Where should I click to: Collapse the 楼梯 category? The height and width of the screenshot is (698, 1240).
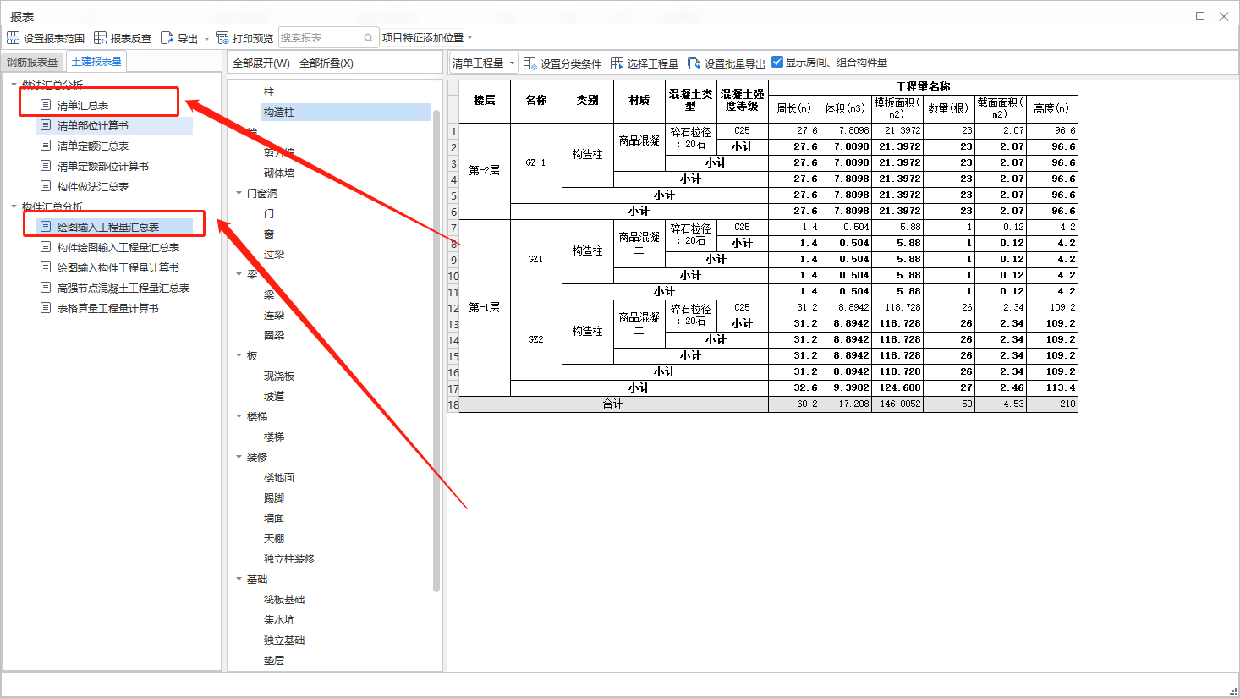239,416
